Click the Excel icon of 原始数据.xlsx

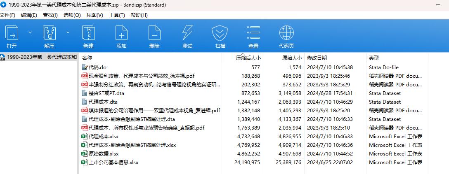click(x=85, y=153)
